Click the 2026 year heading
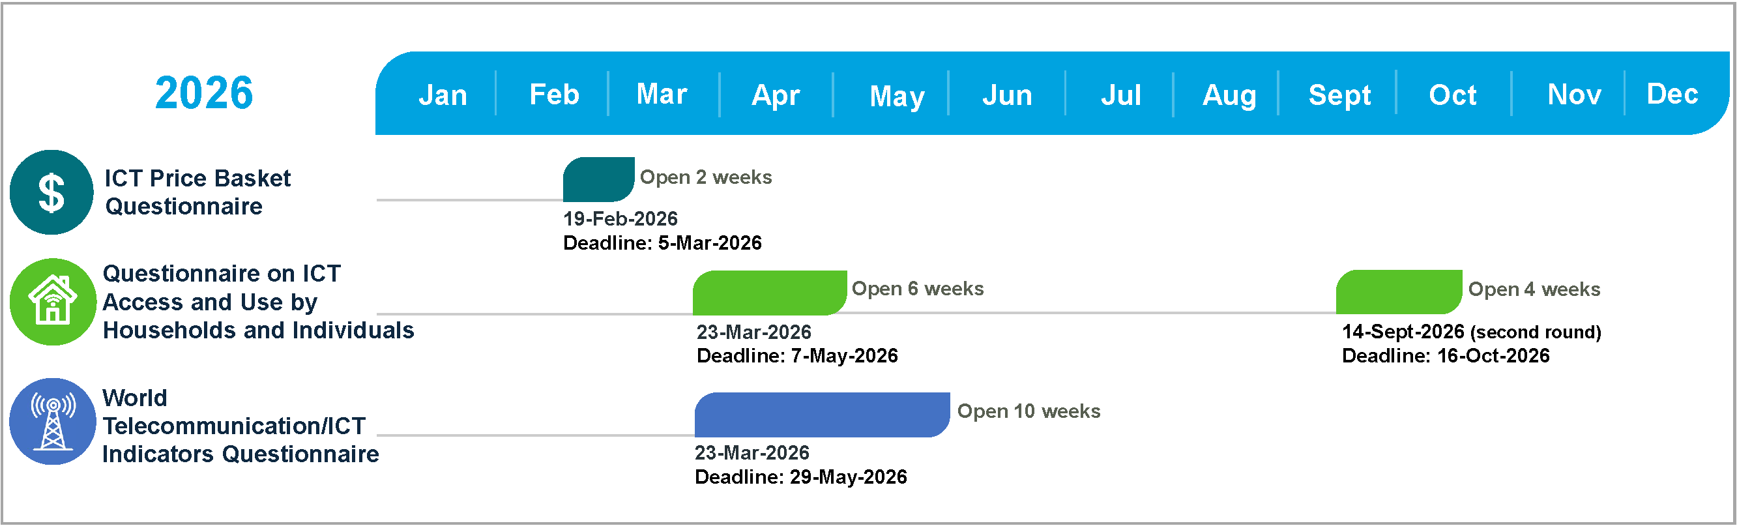The width and height of the screenshot is (1737, 528). (203, 93)
